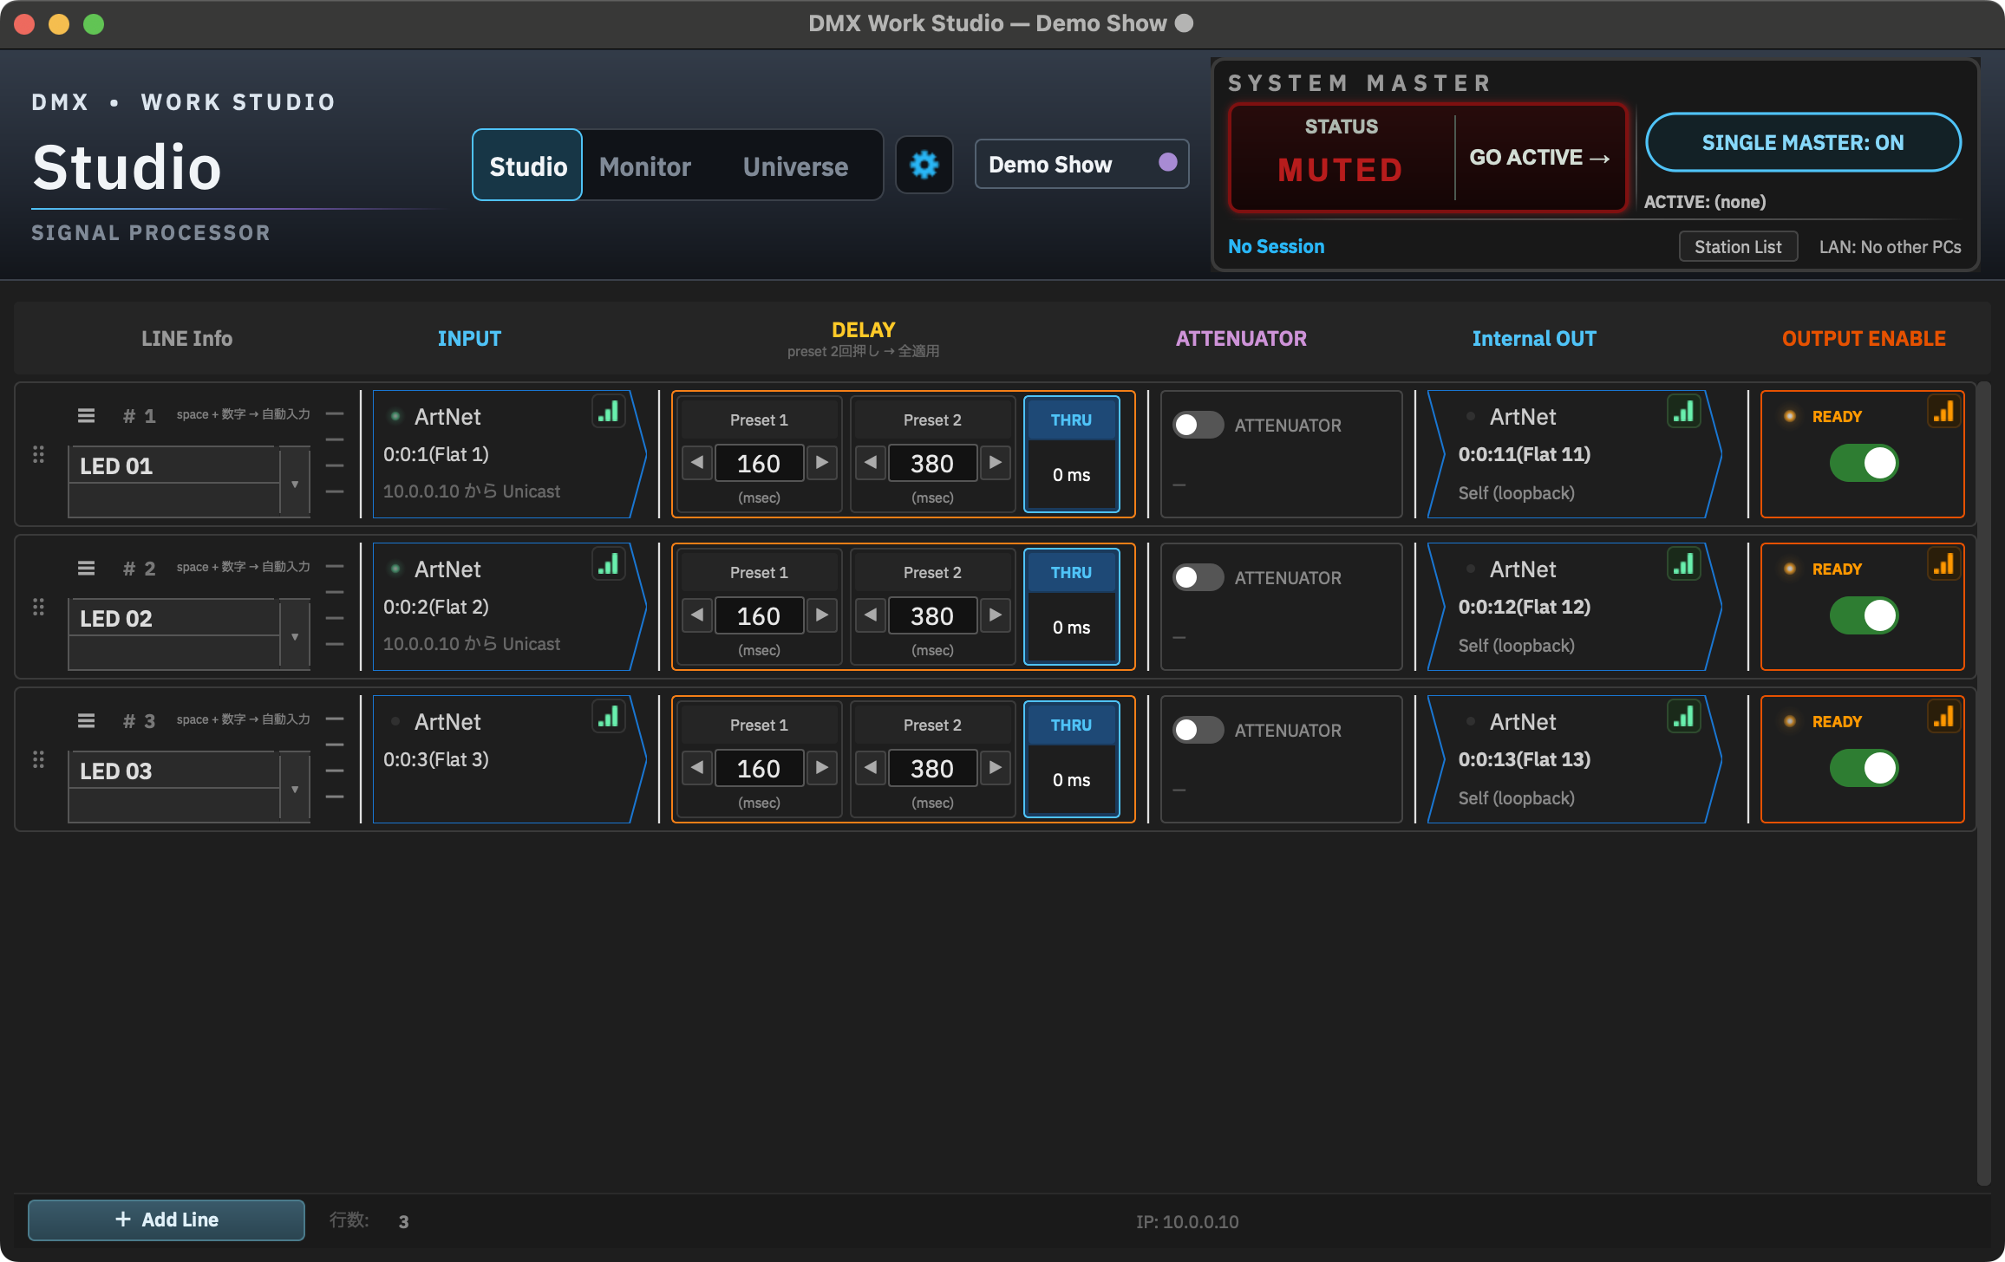Viewport: 2005px width, 1262px height.
Task: Click the drag handle dots beside LED 03
Action: pos(38,759)
